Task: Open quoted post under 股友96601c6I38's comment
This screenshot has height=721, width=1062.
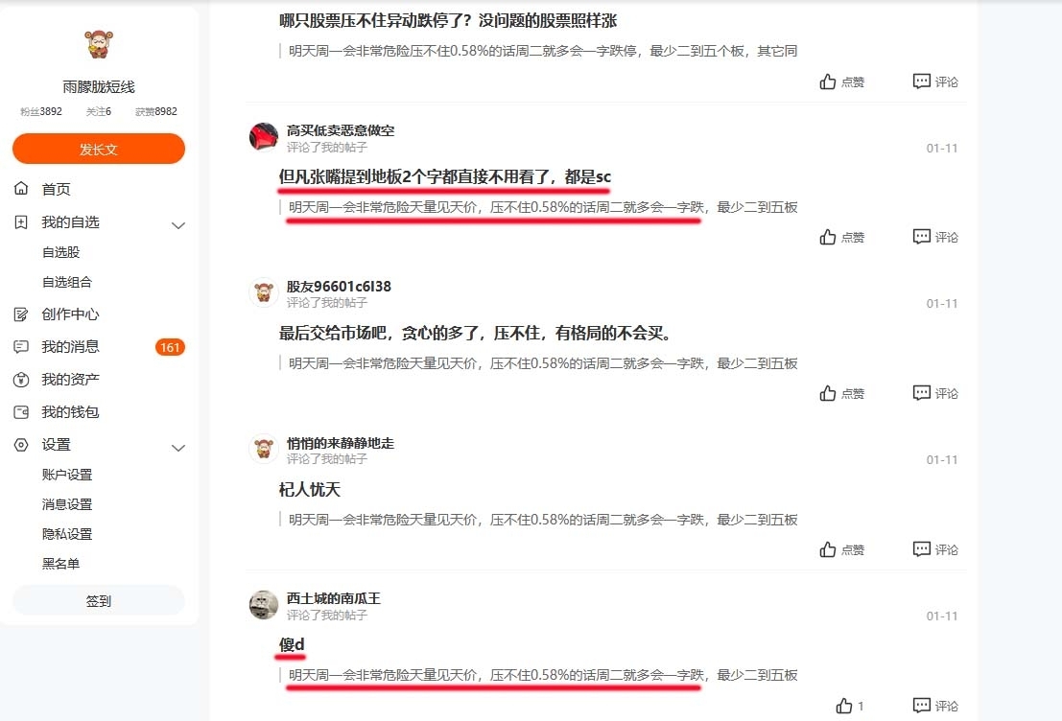Action: (543, 363)
